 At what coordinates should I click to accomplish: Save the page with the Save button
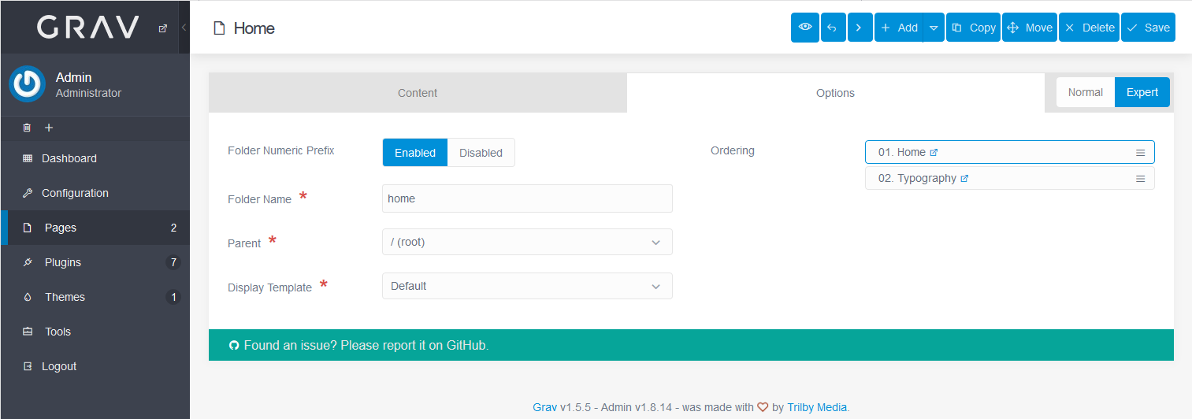click(x=1148, y=28)
